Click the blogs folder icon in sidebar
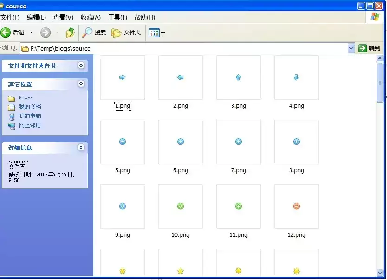The width and height of the screenshot is (387, 280). [x=11, y=98]
